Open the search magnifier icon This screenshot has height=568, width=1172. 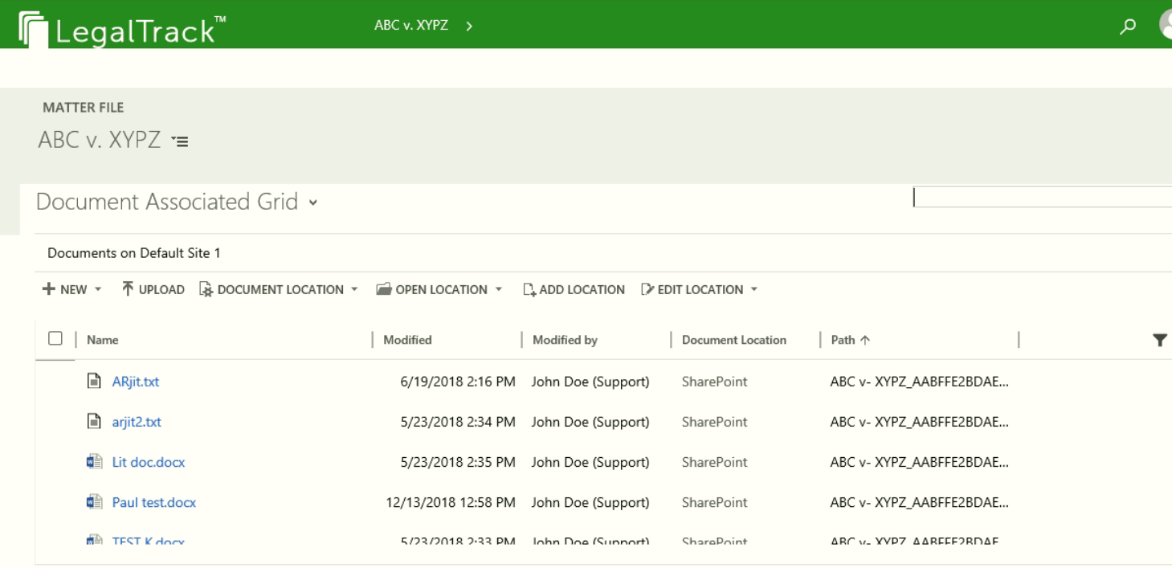tap(1129, 26)
